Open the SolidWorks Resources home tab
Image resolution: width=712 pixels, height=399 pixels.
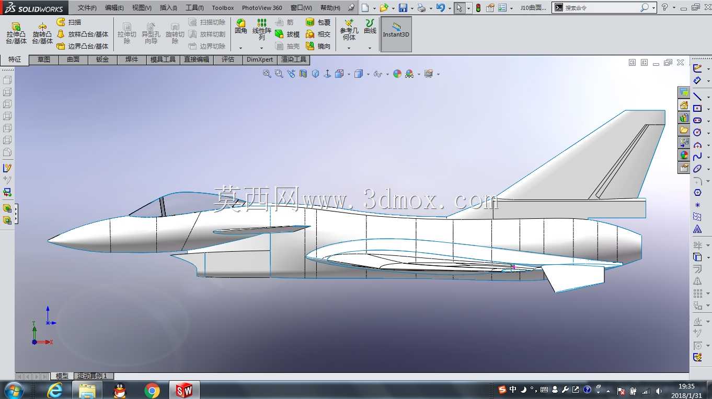click(684, 105)
